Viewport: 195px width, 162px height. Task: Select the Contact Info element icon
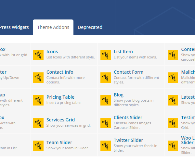tap(38, 77)
